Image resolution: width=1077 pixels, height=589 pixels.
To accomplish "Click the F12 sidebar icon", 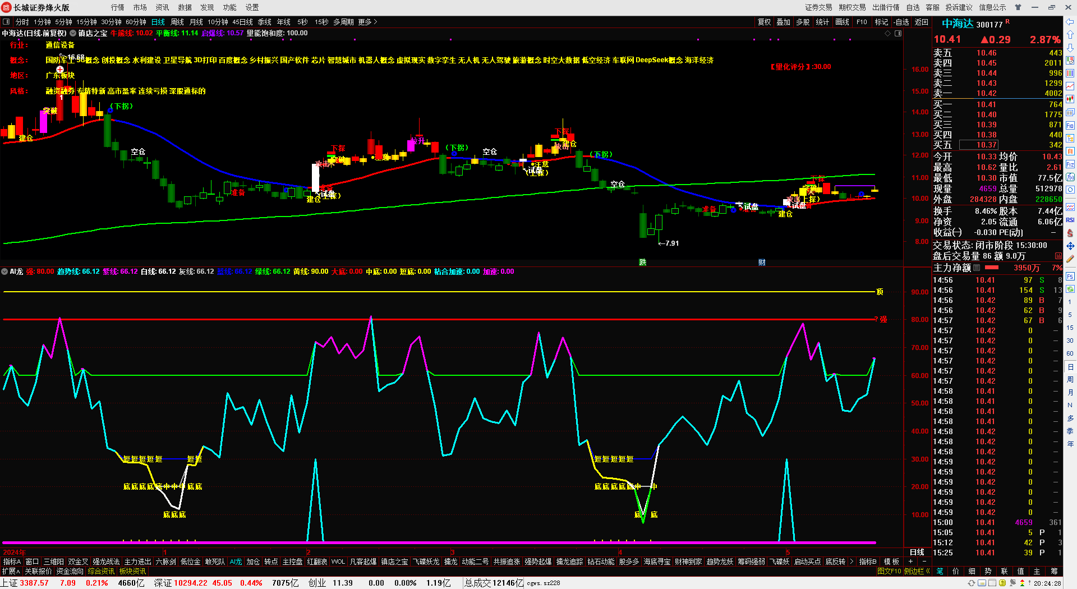I will [1070, 164].
